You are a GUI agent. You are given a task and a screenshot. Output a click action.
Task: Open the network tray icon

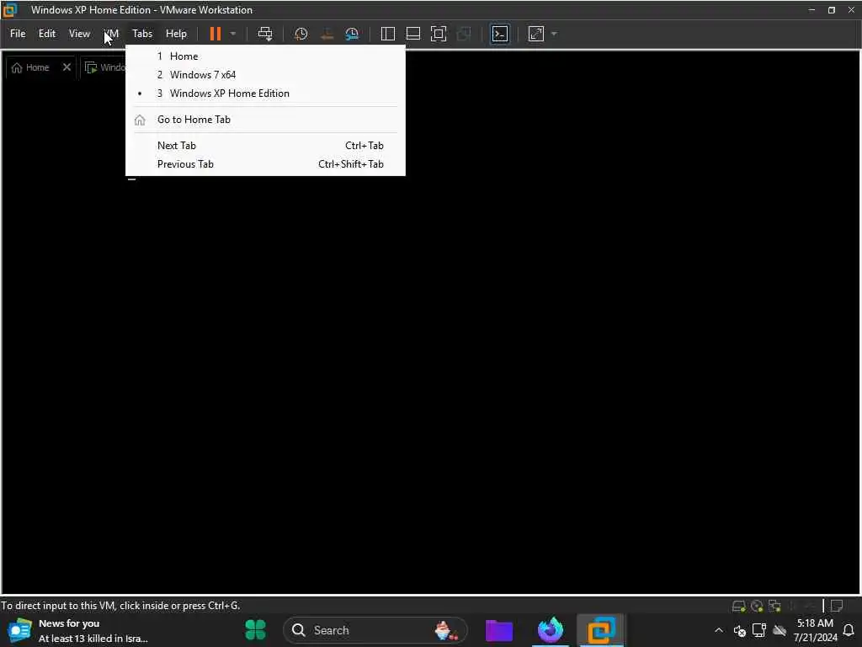[759, 630]
